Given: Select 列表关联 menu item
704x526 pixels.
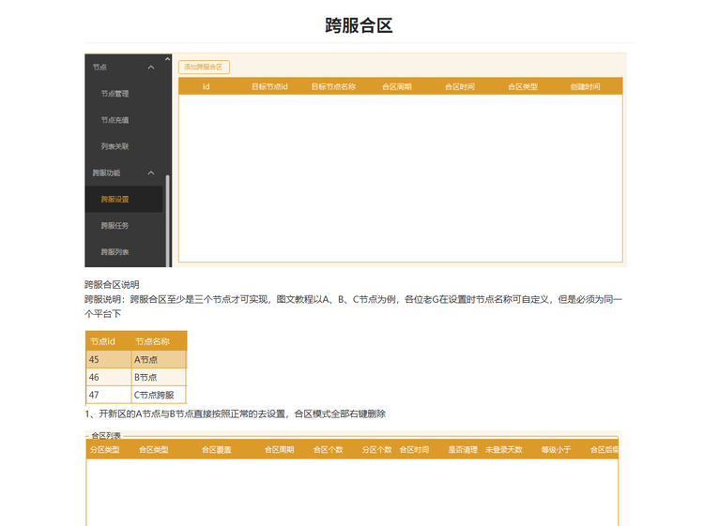Looking at the screenshot, I should (115, 146).
